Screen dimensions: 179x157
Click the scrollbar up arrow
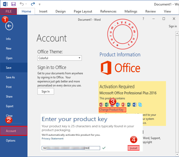click(x=177, y=33)
